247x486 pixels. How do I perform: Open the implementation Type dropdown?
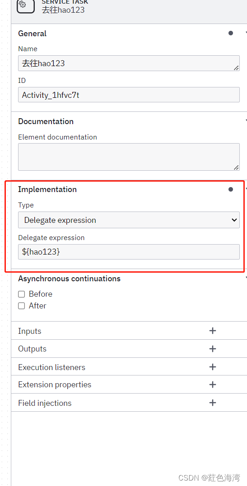click(129, 220)
